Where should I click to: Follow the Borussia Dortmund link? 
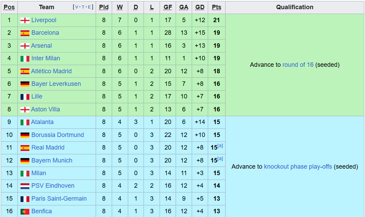coord(57,135)
